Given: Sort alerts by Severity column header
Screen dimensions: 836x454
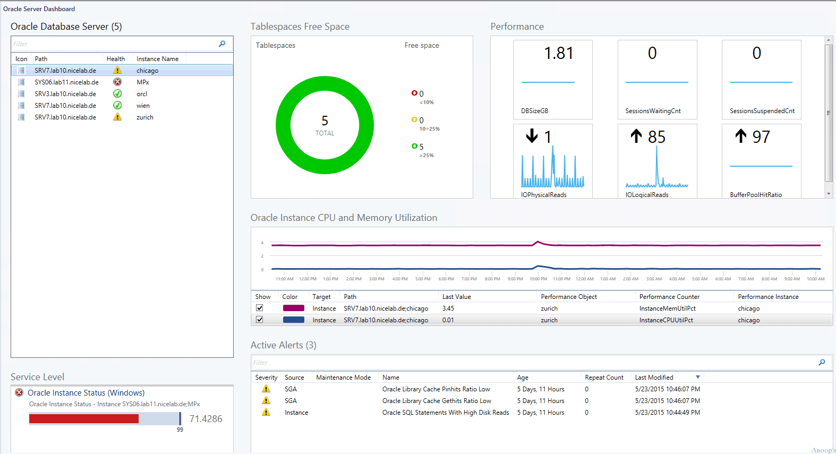Looking at the screenshot, I should [x=266, y=378].
